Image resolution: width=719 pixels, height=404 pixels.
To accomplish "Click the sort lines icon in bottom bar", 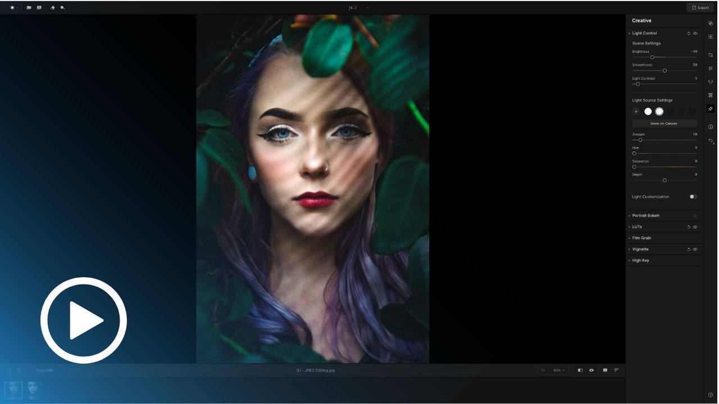I will (616, 370).
